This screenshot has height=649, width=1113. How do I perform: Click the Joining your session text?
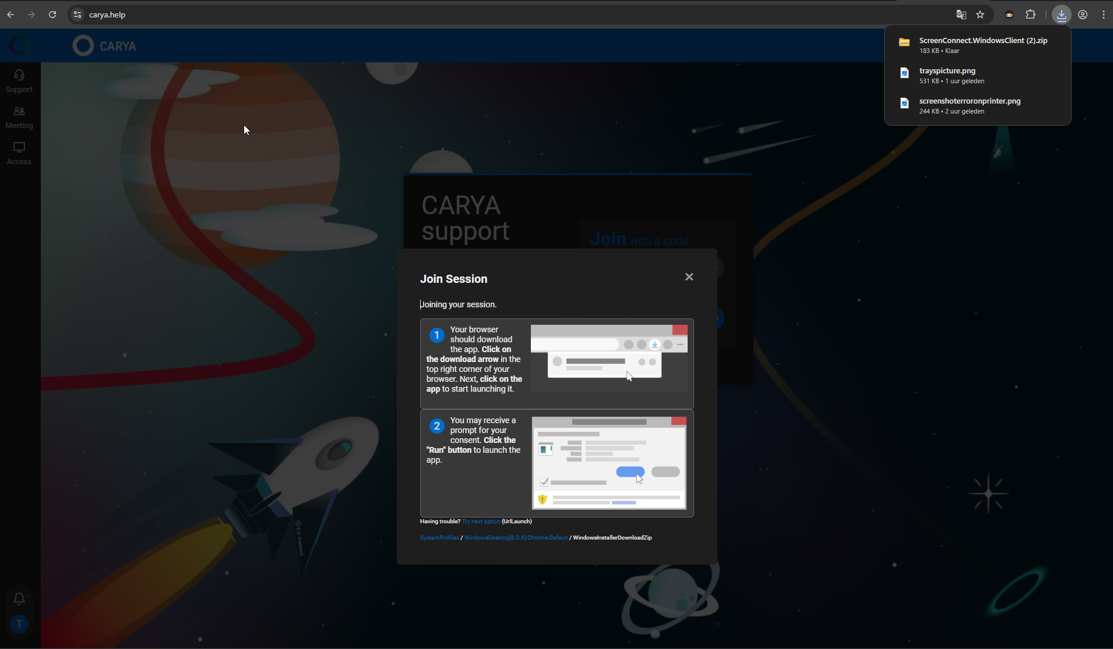pos(459,304)
